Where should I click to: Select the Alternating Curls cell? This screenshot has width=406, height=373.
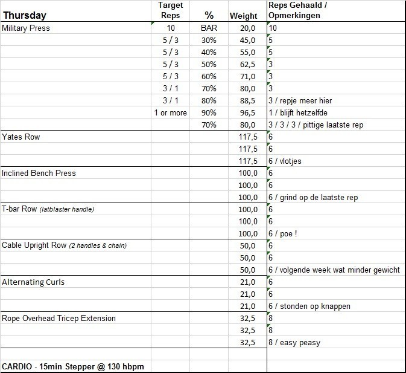click(x=33, y=282)
